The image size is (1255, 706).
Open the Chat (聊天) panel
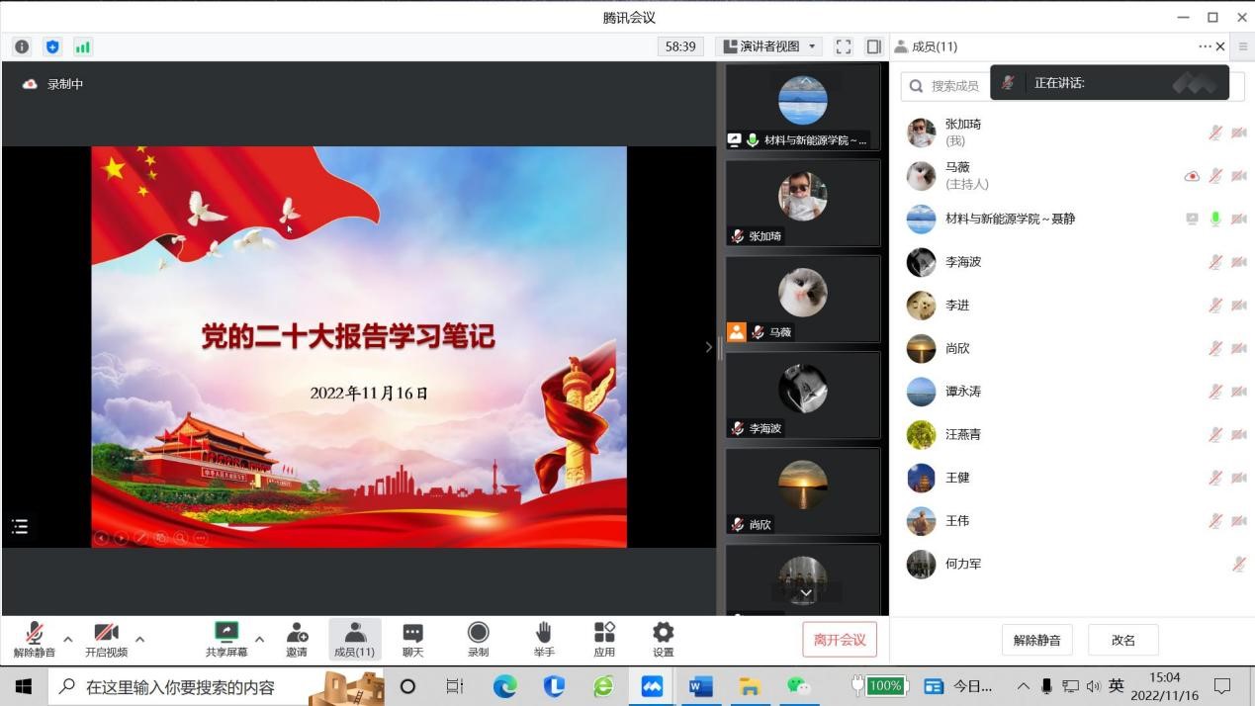pos(412,634)
